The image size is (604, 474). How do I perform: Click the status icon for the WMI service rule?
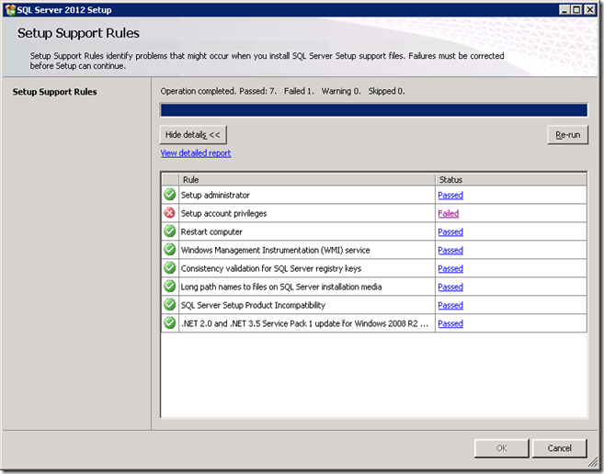(x=169, y=250)
